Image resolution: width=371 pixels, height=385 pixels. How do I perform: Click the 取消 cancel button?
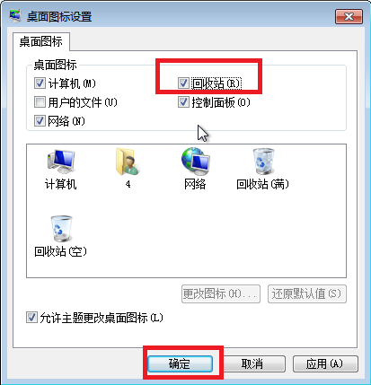[x=252, y=363]
